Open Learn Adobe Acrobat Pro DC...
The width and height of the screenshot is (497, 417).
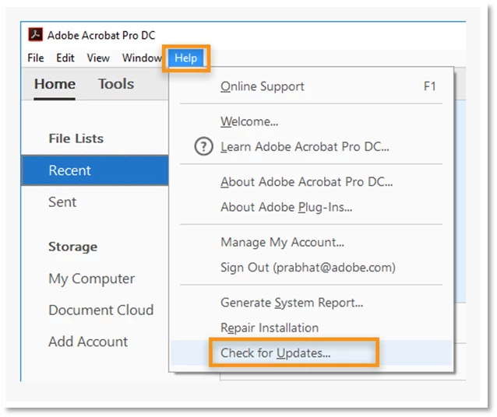pos(312,146)
